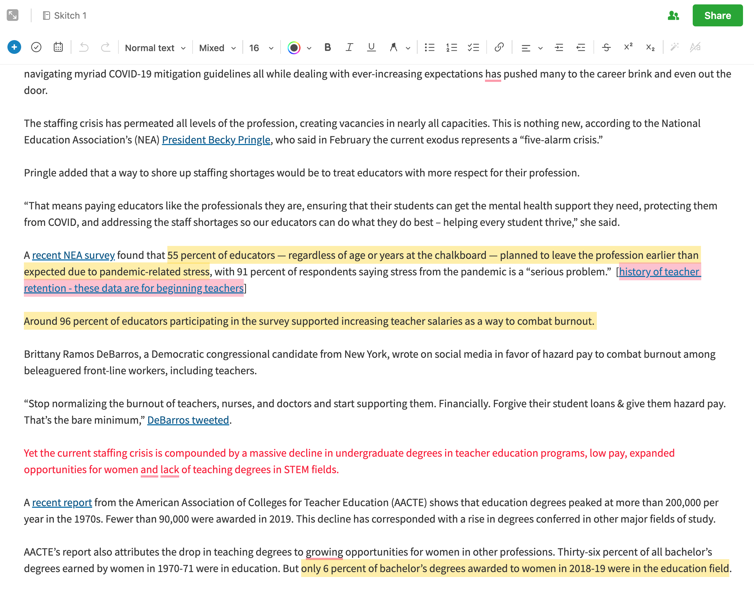This screenshot has height=599, width=754.
Task: Toggle superscript formatting
Action: coord(628,46)
